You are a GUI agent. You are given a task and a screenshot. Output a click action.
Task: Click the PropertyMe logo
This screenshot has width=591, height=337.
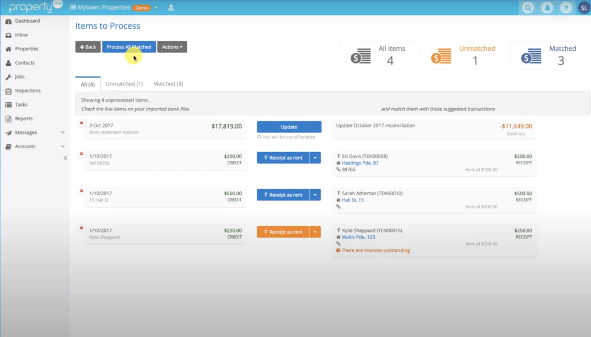tap(36, 7)
